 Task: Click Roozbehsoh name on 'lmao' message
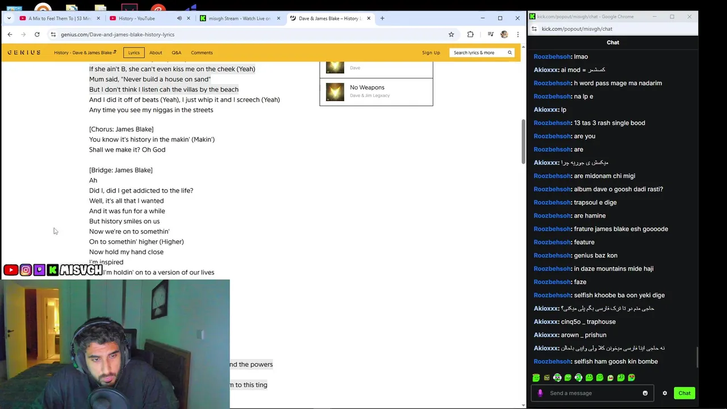tap(552, 57)
